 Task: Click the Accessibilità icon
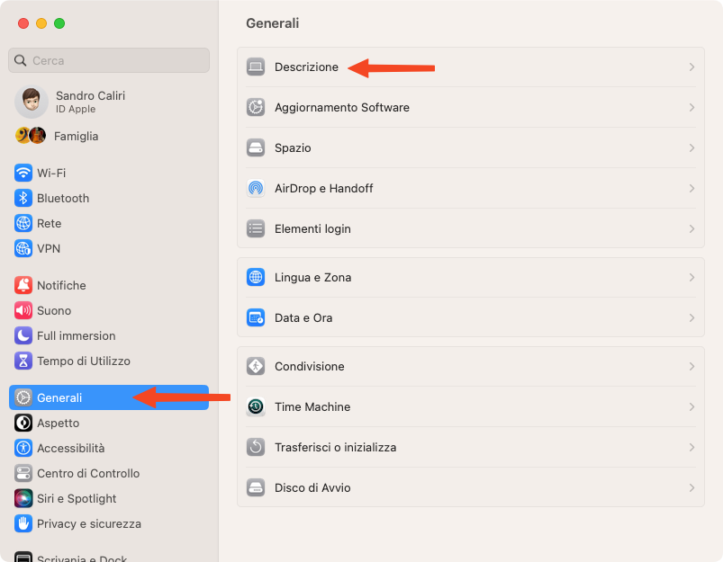[23, 448]
